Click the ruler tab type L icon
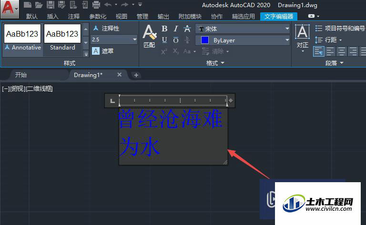 [x=112, y=101]
